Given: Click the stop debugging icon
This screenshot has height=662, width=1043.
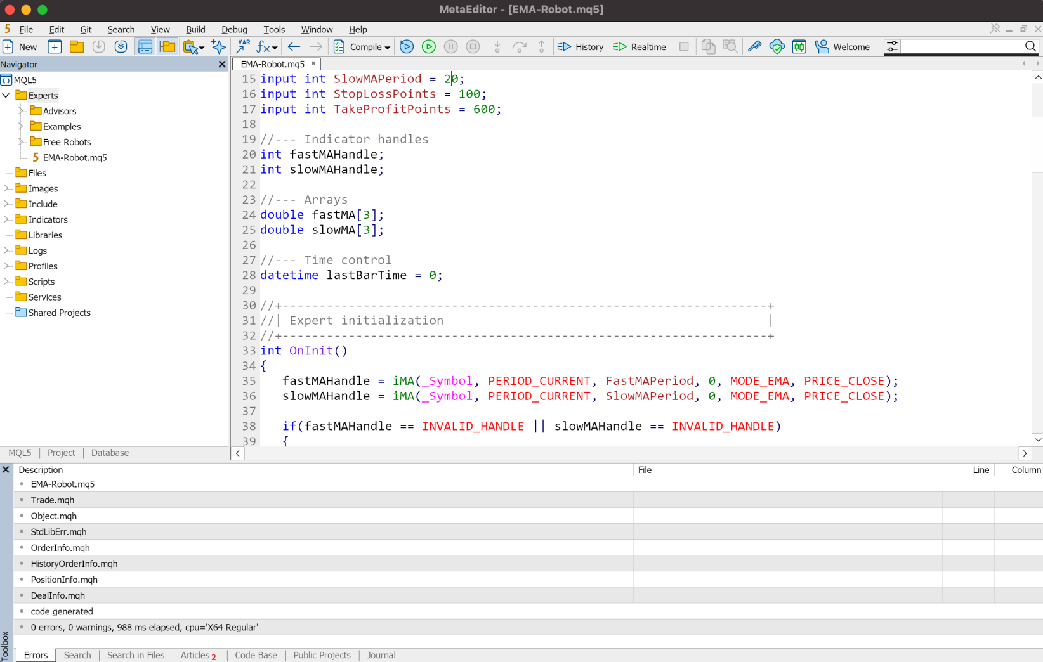Looking at the screenshot, I should point(473,47).
